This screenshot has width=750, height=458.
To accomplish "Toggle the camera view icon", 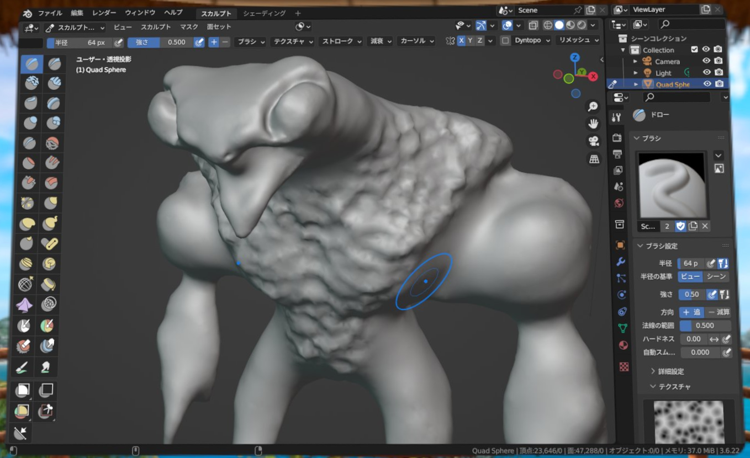I will click(593, 141).
